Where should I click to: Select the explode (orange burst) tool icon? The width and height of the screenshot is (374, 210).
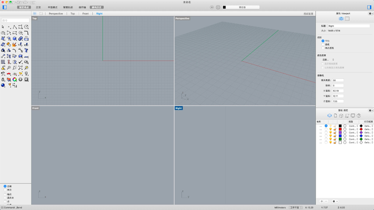[x=15, y=45]
